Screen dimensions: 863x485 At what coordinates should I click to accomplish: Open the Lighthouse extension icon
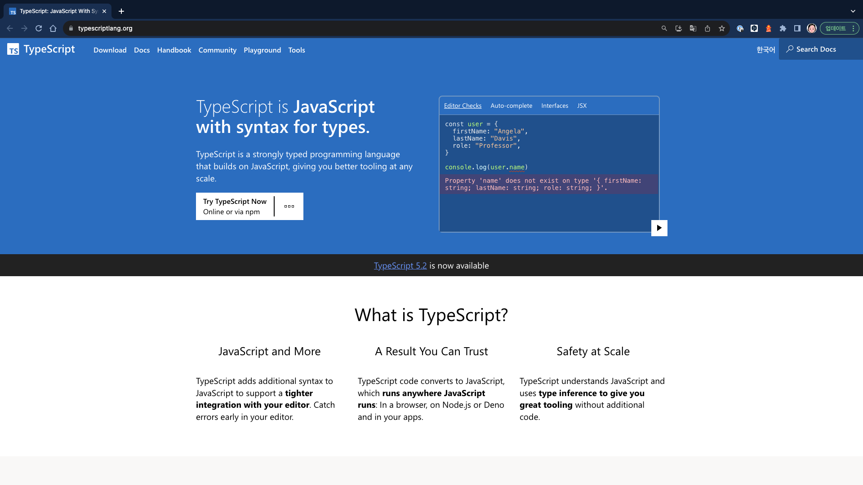[x=769, y=28]
